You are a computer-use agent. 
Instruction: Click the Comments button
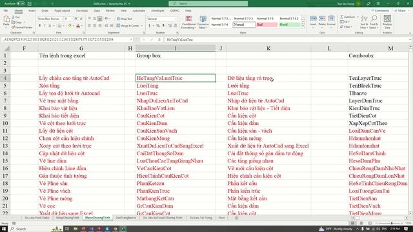tap(380, 11)
